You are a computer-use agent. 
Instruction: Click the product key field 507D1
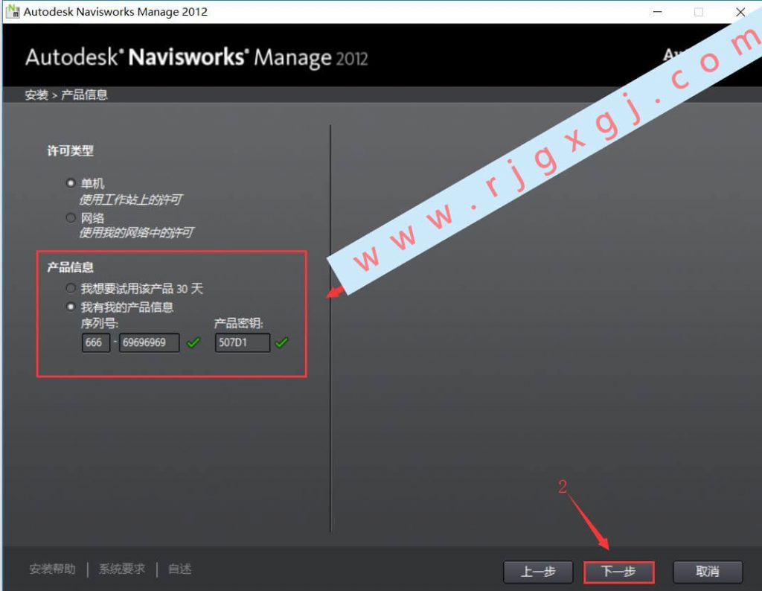pos(243,342)
